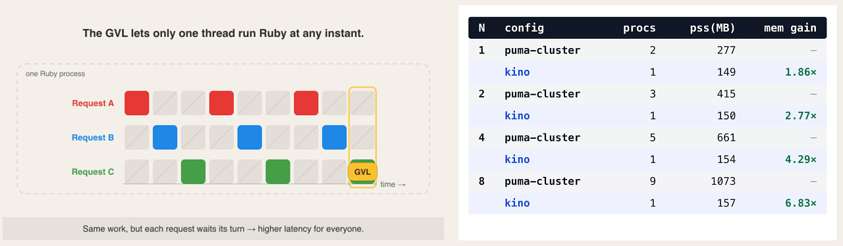Click the mem gain column header

point(790,28)
